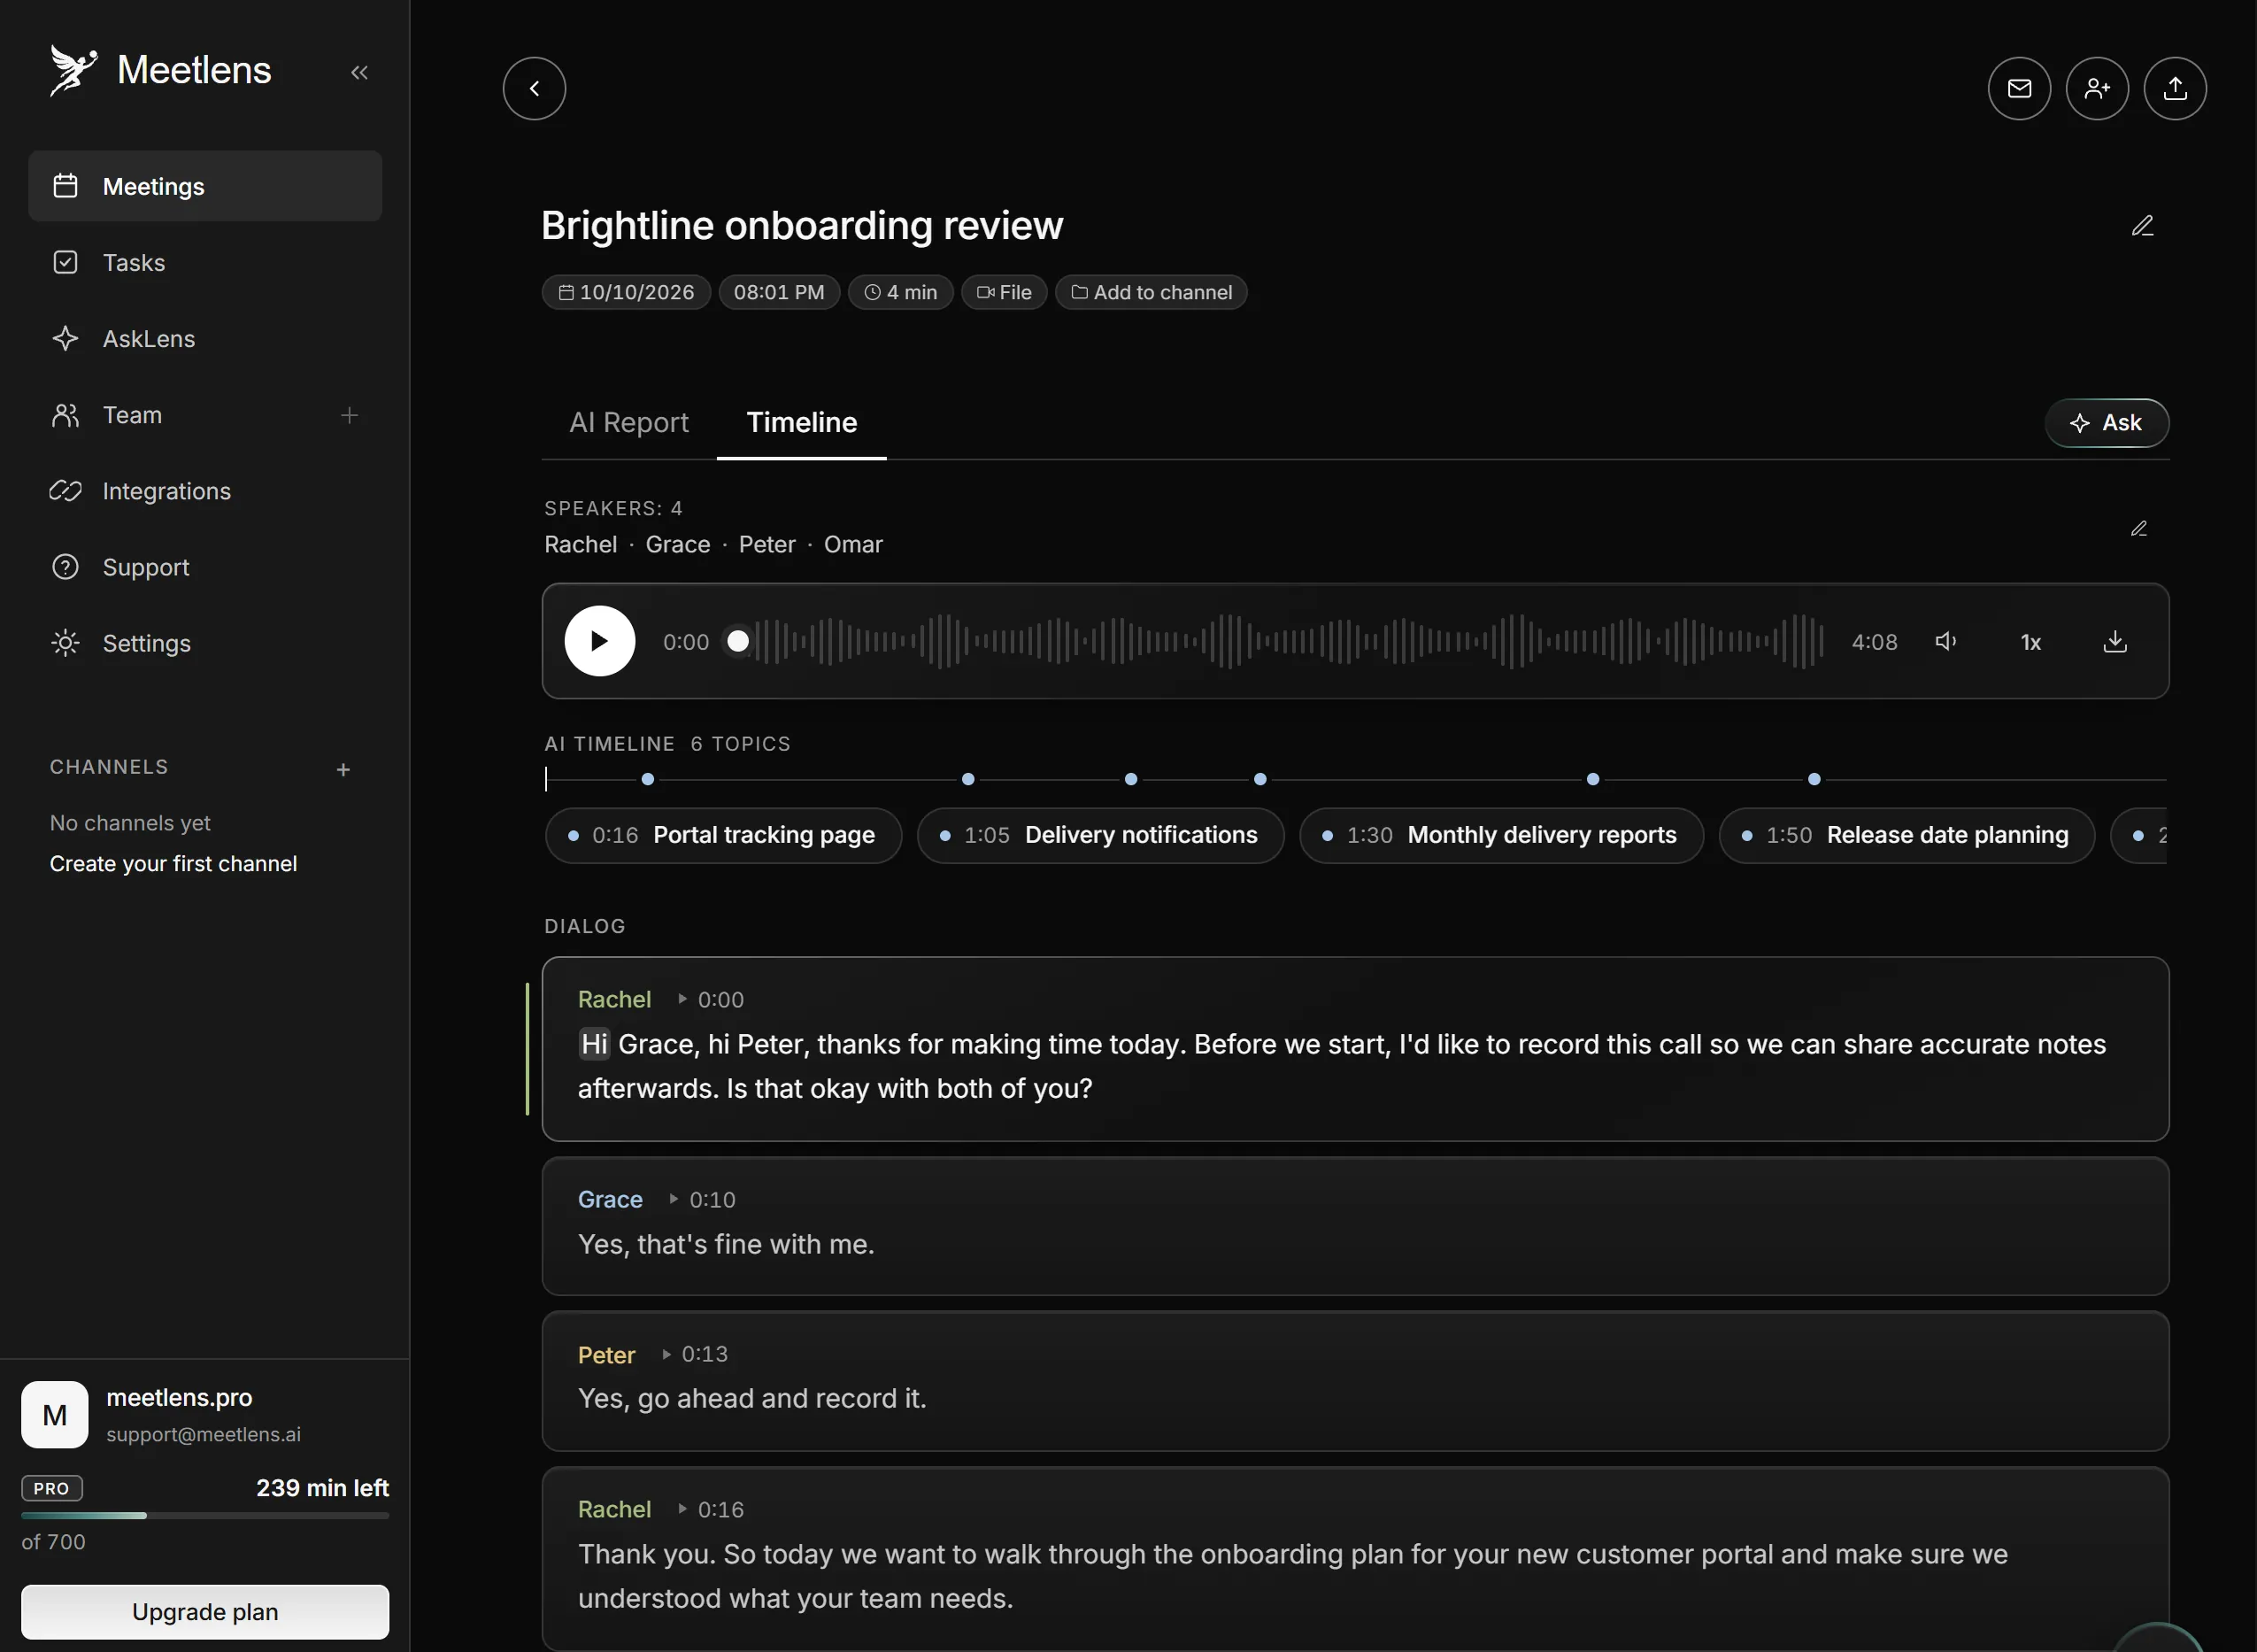
Task: Download the audio recording
Action: pyautogui.click(x=2115, y=641)
